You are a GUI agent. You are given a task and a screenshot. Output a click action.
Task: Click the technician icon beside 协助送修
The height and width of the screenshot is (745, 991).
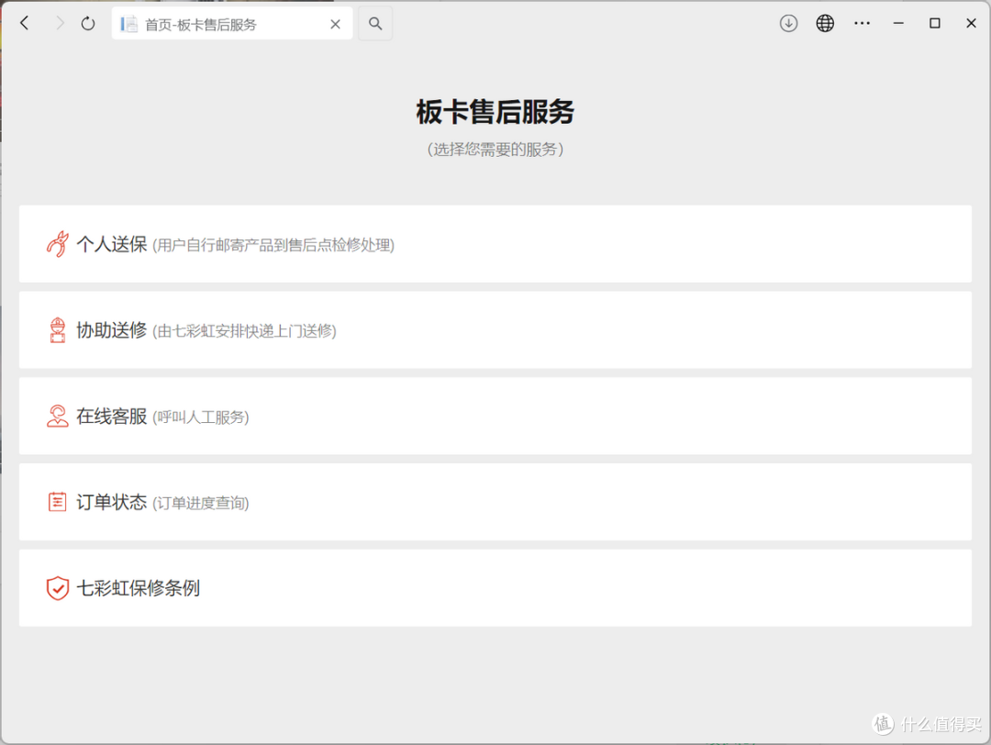tap(58, 330)
